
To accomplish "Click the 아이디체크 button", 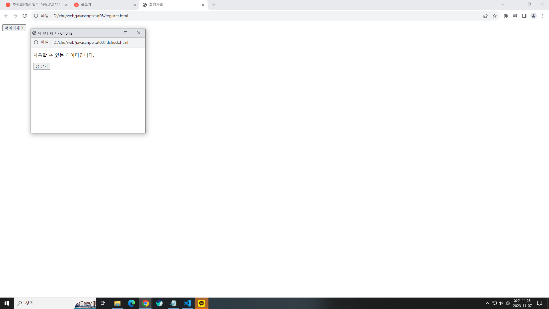I will click(x=14, y=28).
